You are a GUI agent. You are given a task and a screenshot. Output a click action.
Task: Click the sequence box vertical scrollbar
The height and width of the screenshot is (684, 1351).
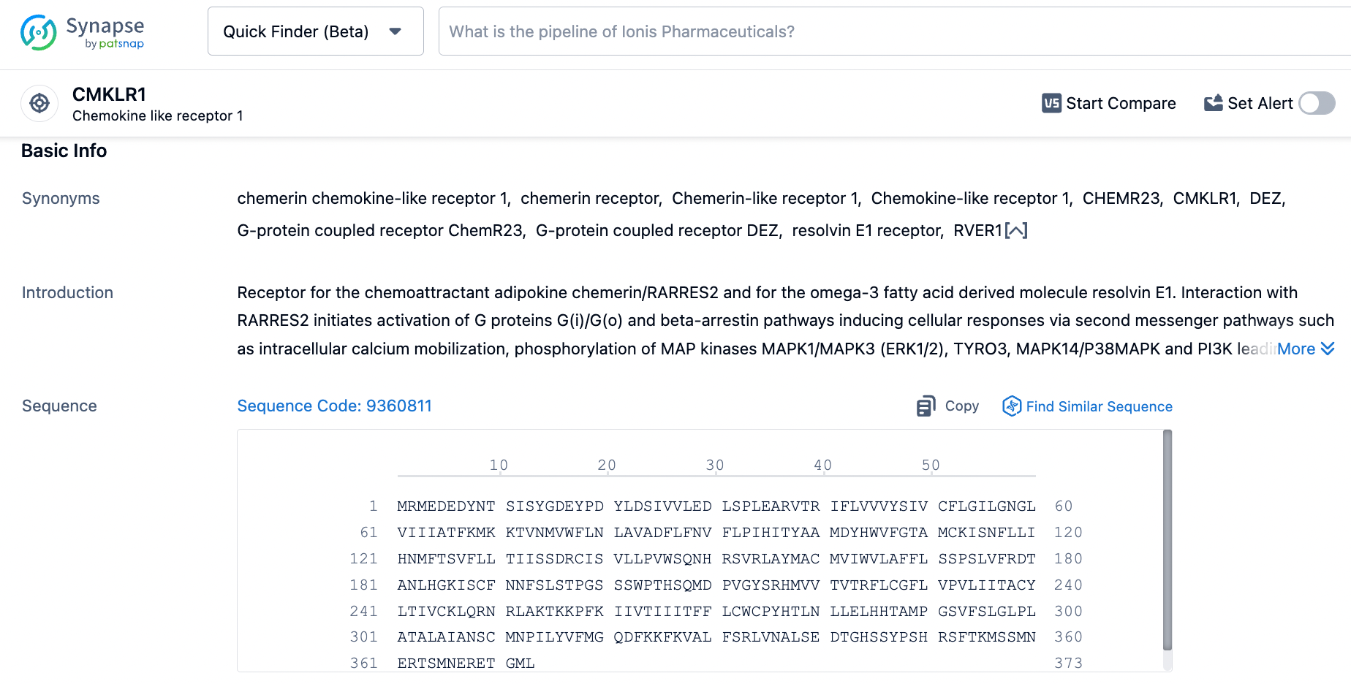coord(1167,541)
